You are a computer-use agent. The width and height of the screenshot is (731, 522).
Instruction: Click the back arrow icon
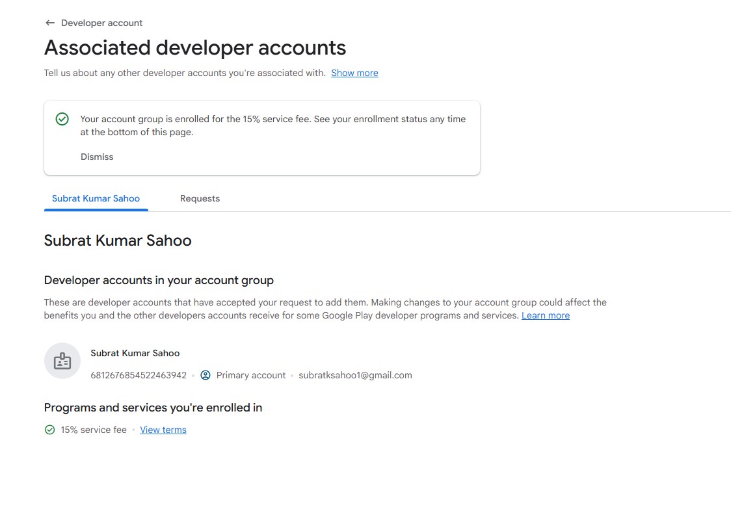click(x=50, y=23)
